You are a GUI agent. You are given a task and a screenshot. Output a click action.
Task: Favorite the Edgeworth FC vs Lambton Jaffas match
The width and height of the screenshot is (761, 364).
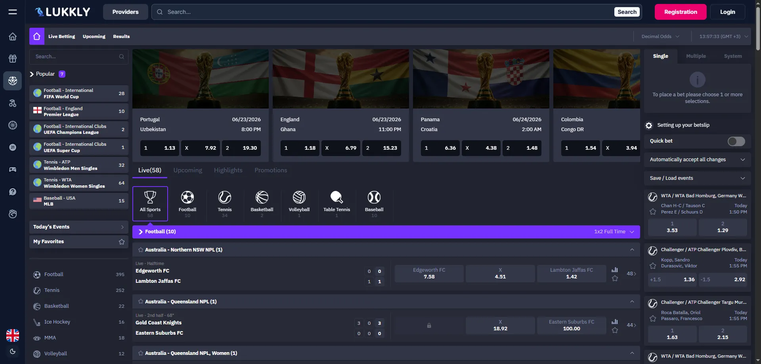tap(615, 278)
